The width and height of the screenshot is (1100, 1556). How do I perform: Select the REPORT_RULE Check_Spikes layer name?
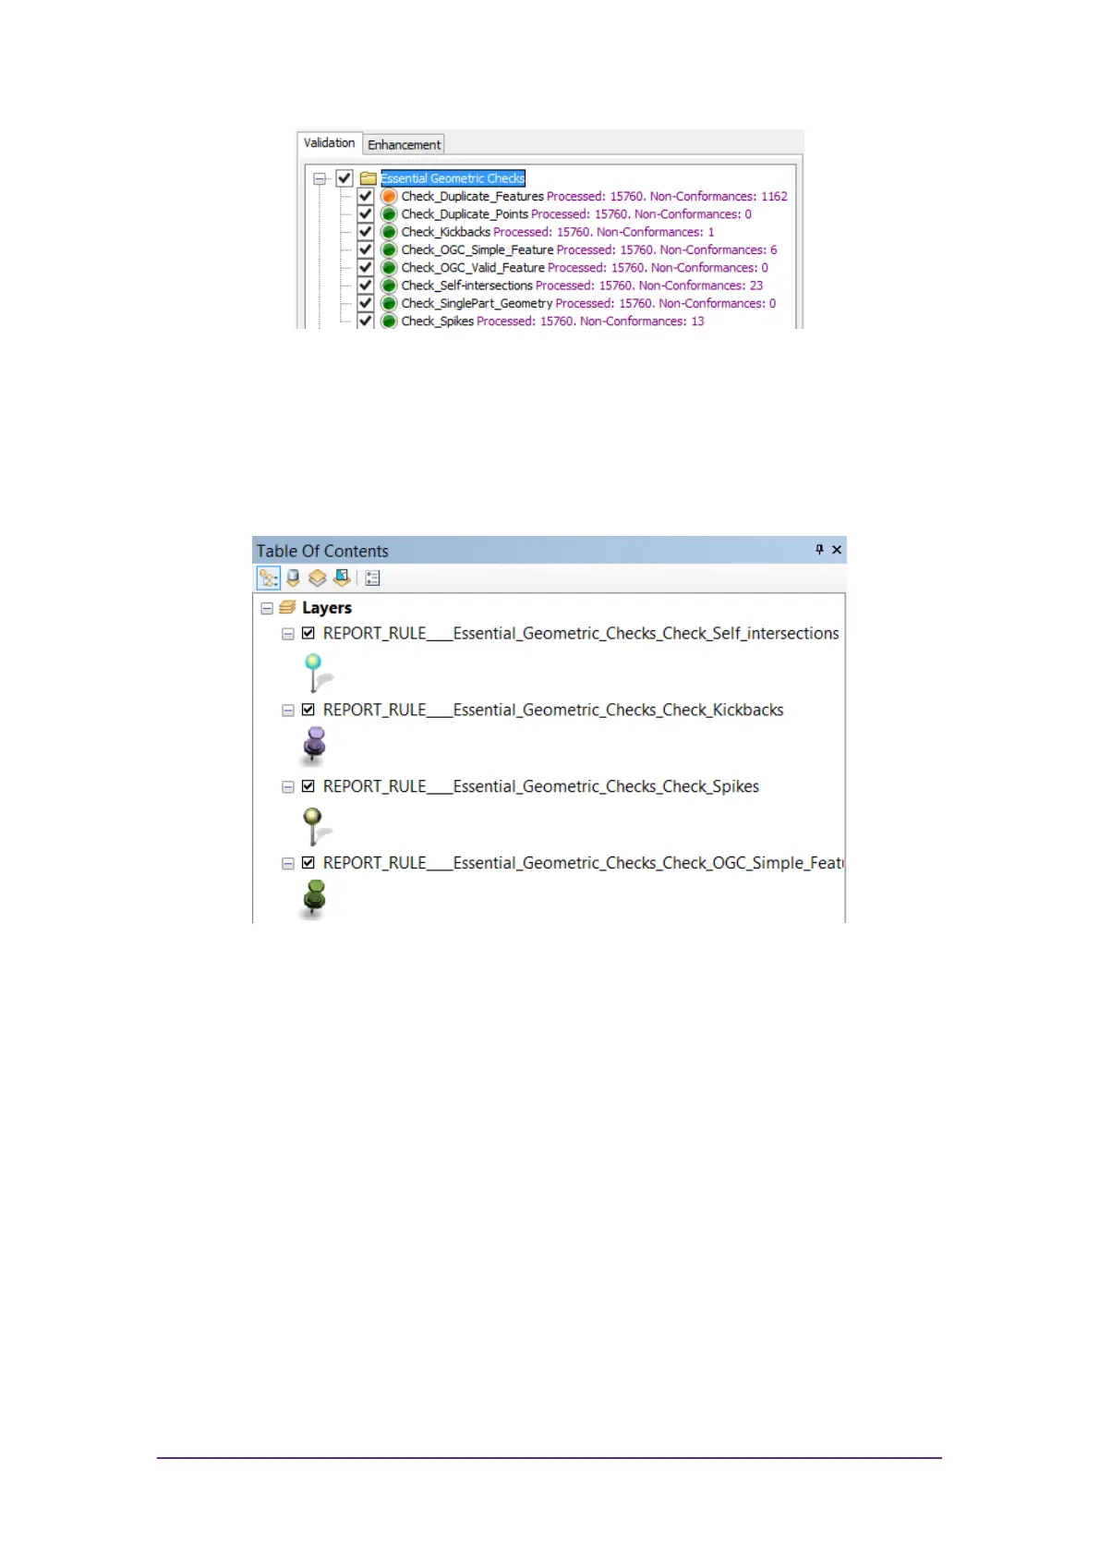pyautogui.click(x=541, y=786)
